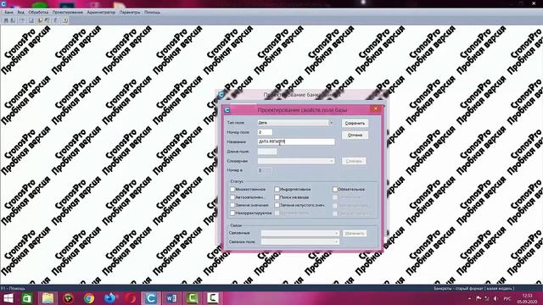Click the blue globe browser taskbar icon
543x305 pixels.
pyautogui.click(x=109, y=298)
